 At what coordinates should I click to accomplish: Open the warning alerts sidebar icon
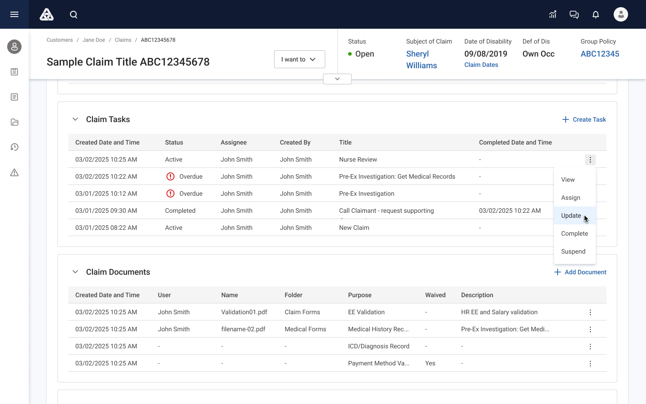[x=14, y=172]
